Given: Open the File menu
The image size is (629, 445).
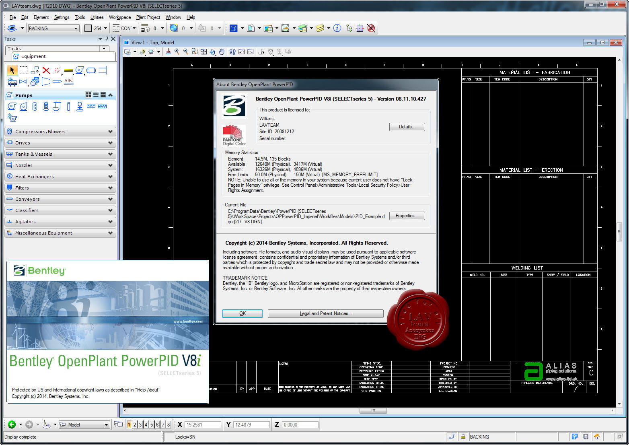Looking at the screenshot, I should tap(12, 17).
